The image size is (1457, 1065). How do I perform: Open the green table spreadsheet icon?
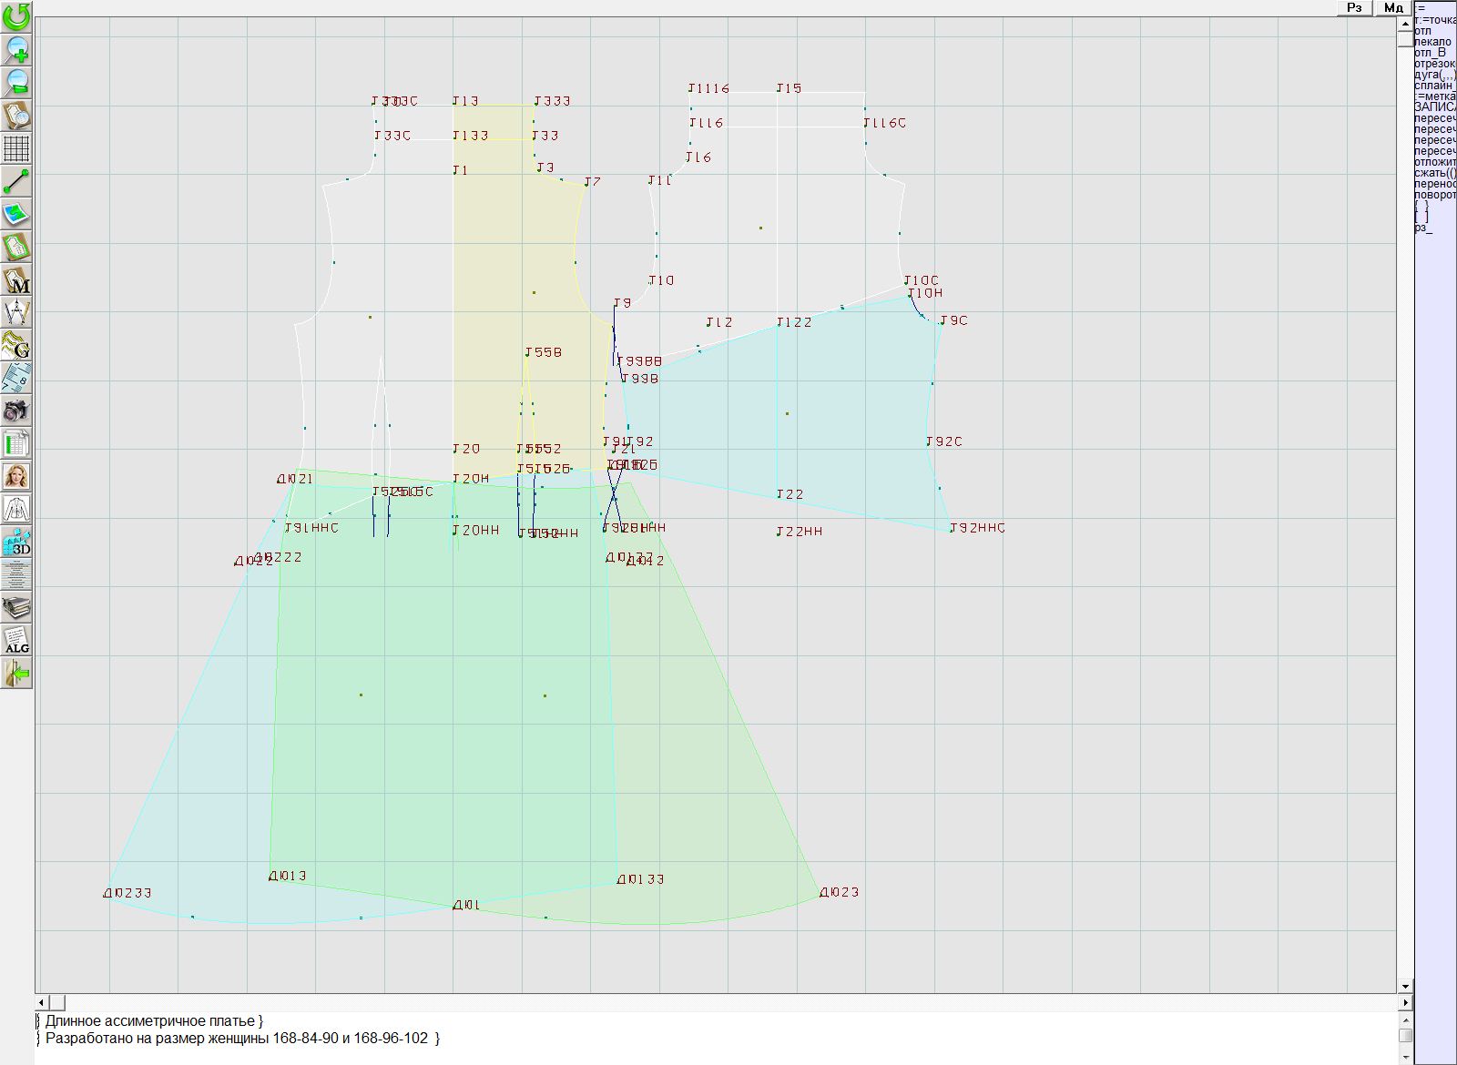[16, 444]
